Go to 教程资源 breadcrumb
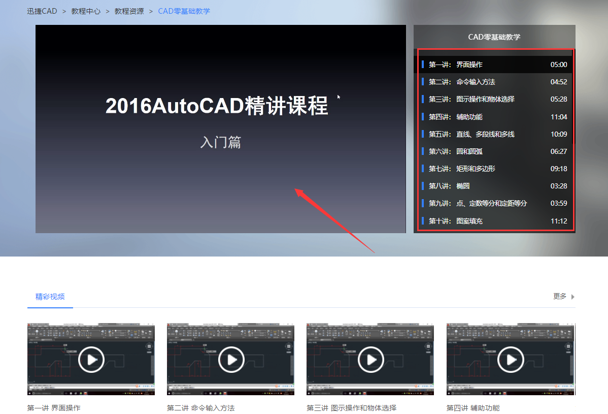This screenshot has height=414, width=608. (129, 11)
